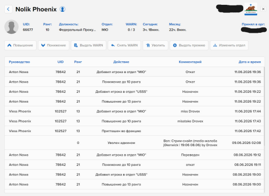
Task: Select the UID value 66677
Action: coord(28,30)
